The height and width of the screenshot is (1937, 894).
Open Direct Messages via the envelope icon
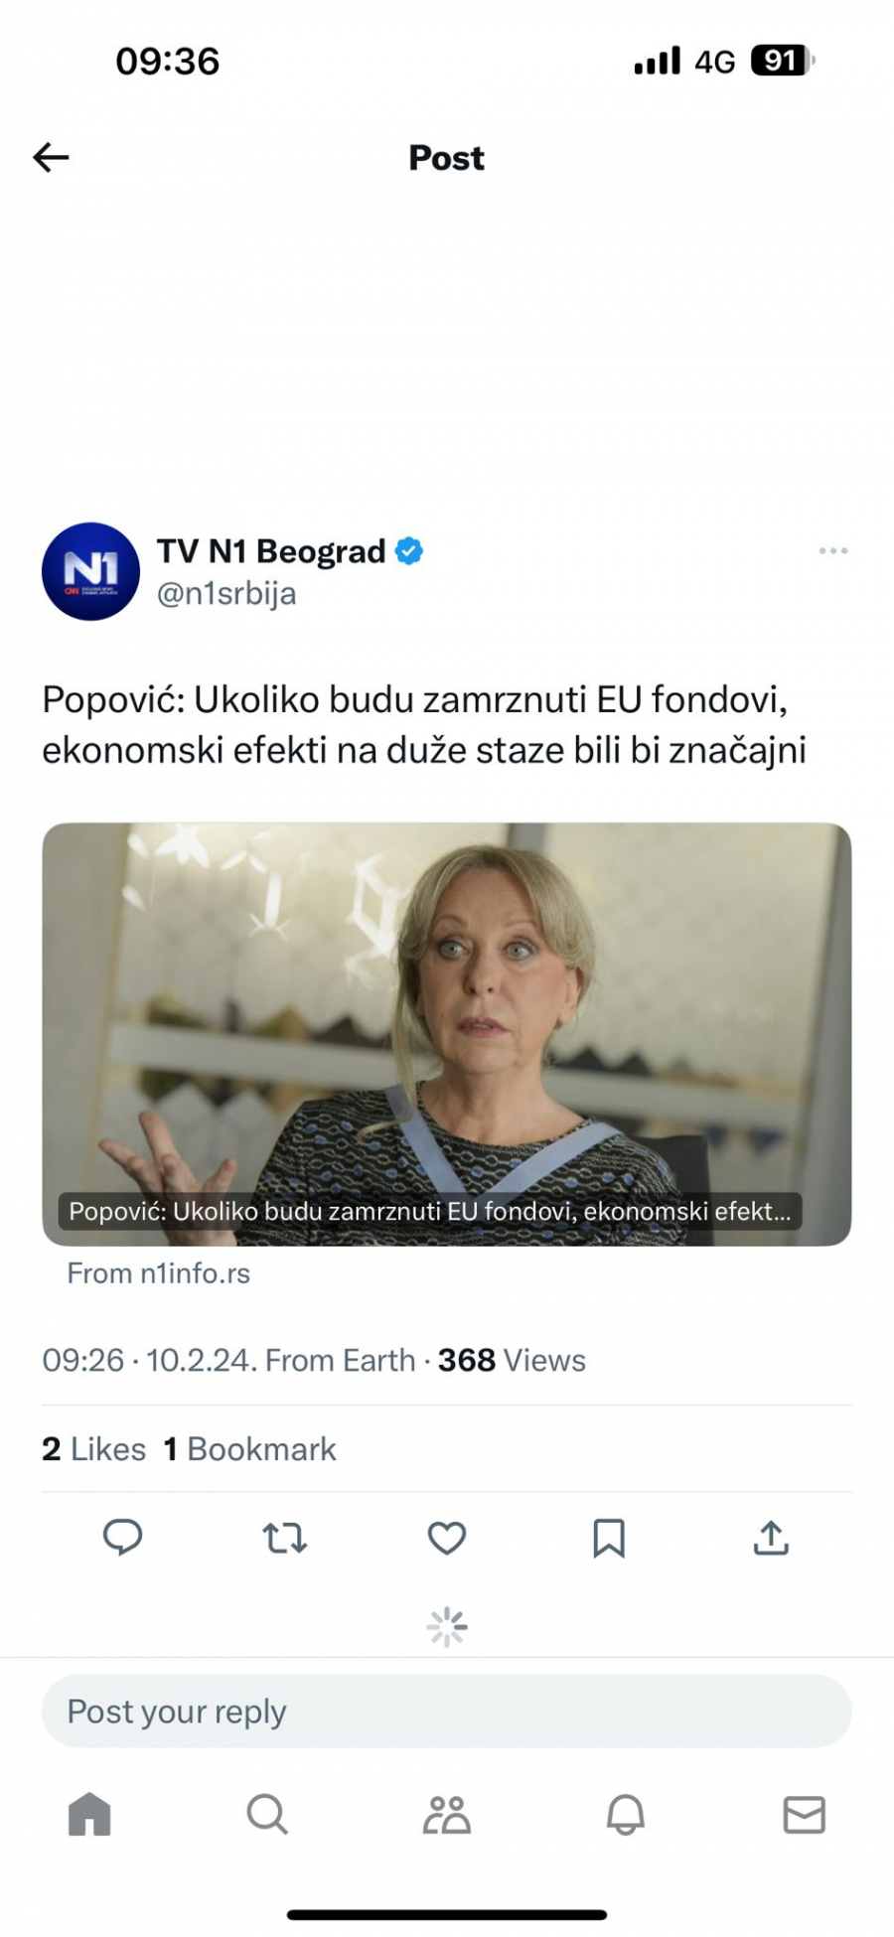tap(804, 1816)
